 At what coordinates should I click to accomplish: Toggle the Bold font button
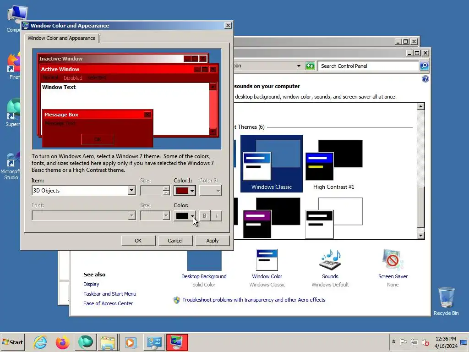pyautogui.click(x=205, y=215)
